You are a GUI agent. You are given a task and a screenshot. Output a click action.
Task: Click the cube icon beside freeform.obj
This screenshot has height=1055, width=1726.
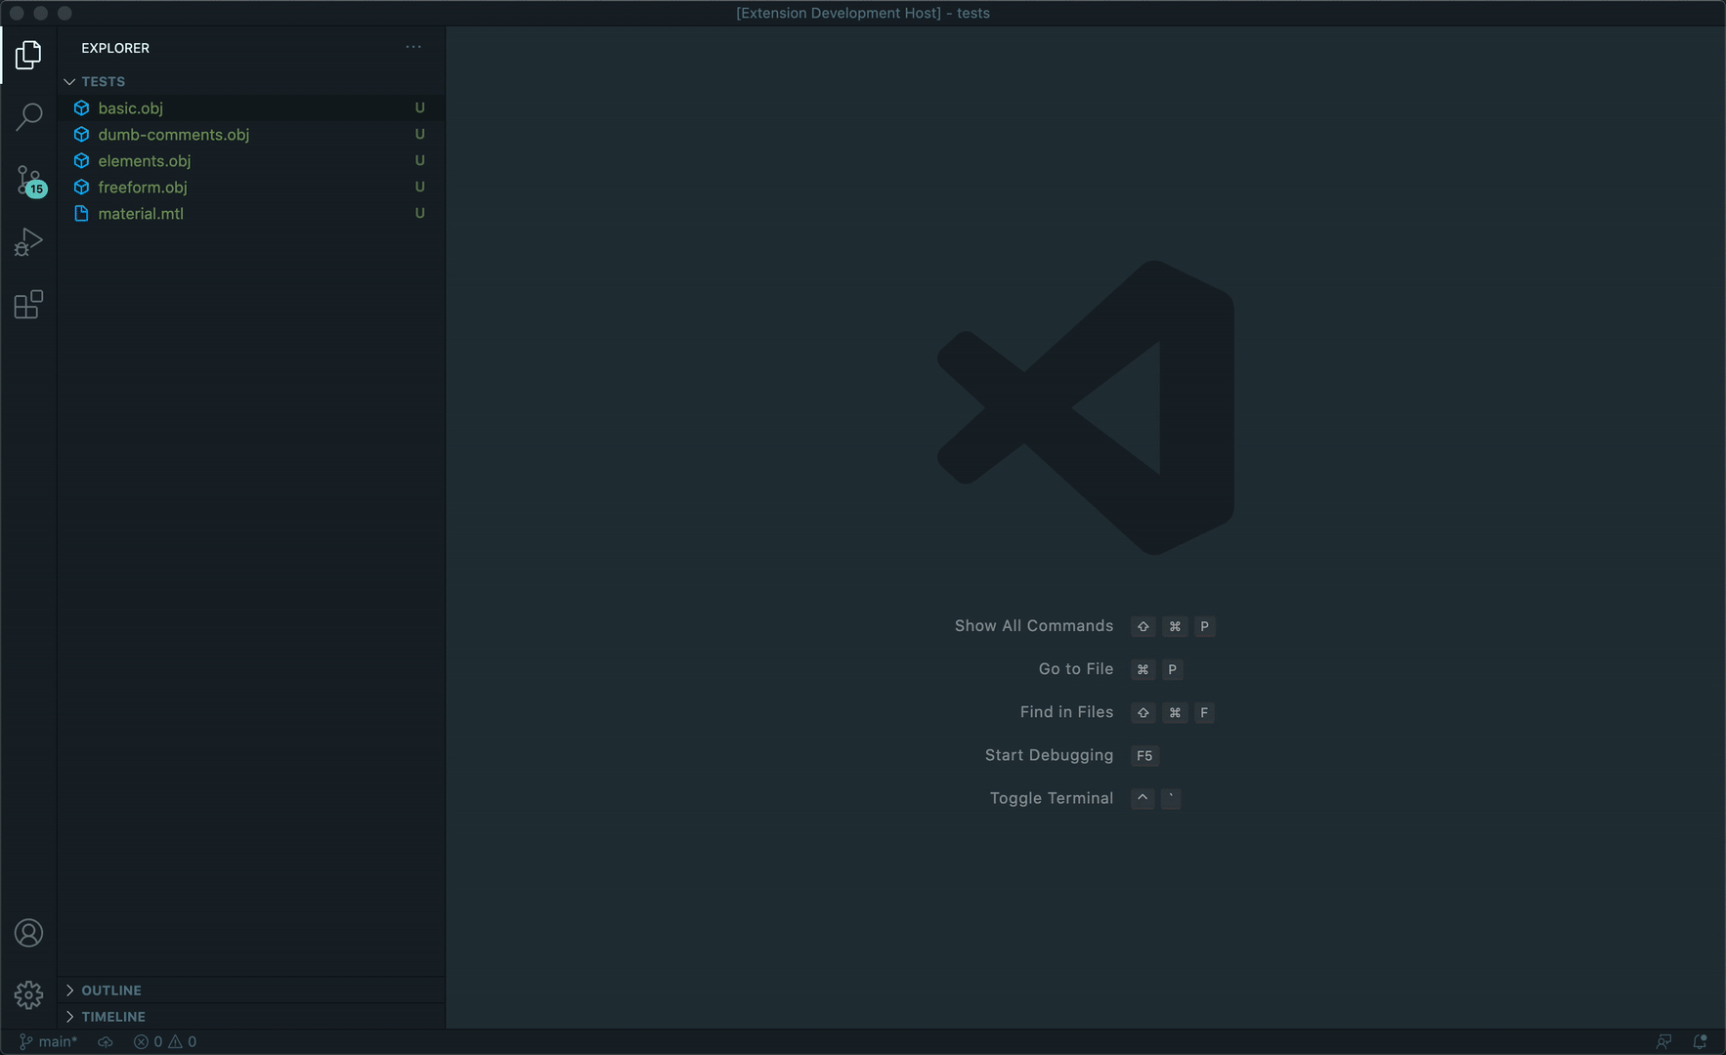[82, 188]
